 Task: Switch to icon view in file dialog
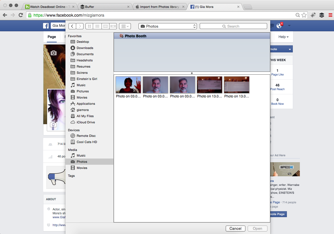click(x=89, y=26)
